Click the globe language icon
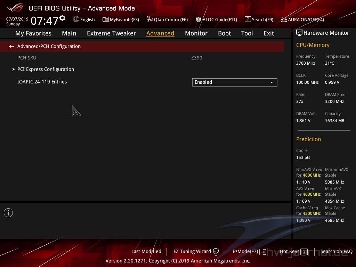This screenshot has height=267, width=356. tap(76, 19)
